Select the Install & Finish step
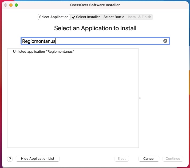Image resolution: width=190 pixels, height=168 pixels. click(x=139, y=17)
